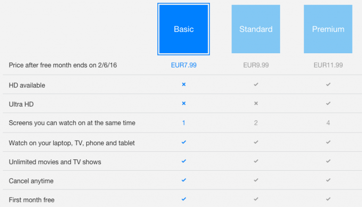Image resolution: width=362 pixels, height=207 pixels.
Task: Click the Premium HD available checkmark
Action: [328, 84]
